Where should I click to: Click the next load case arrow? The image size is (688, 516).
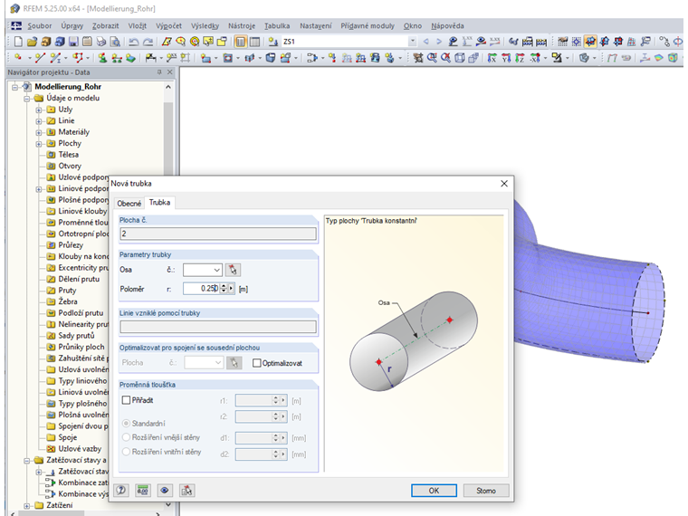pyautogui.click(x=439, y=42)
